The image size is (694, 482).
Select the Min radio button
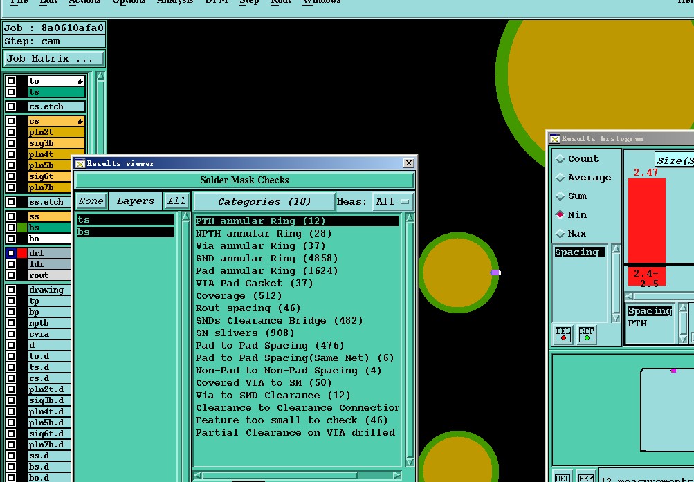tap(560, 214)
